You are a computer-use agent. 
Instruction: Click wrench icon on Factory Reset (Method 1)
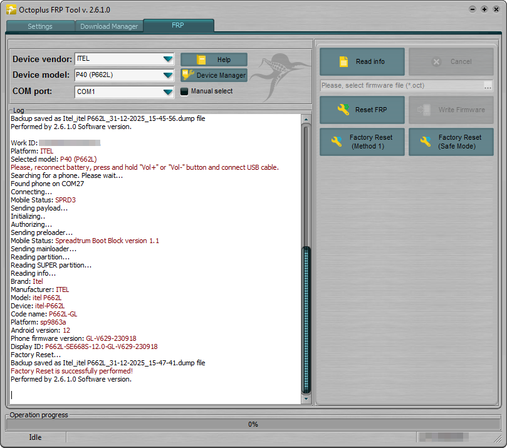[x=337, y=142]
